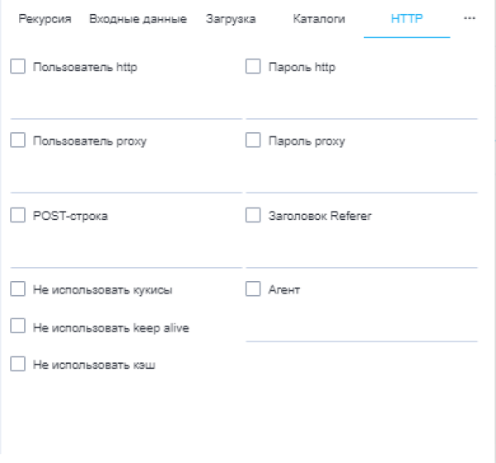Select the Загрузка tab
The image size is (496, 463).
[x=231, y=19]
